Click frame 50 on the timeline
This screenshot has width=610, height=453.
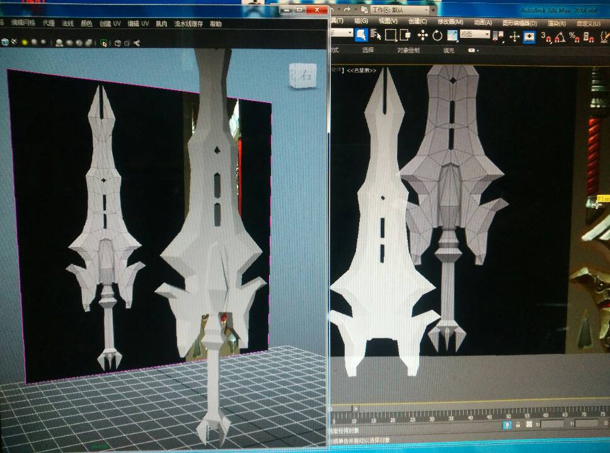[508, 417]
